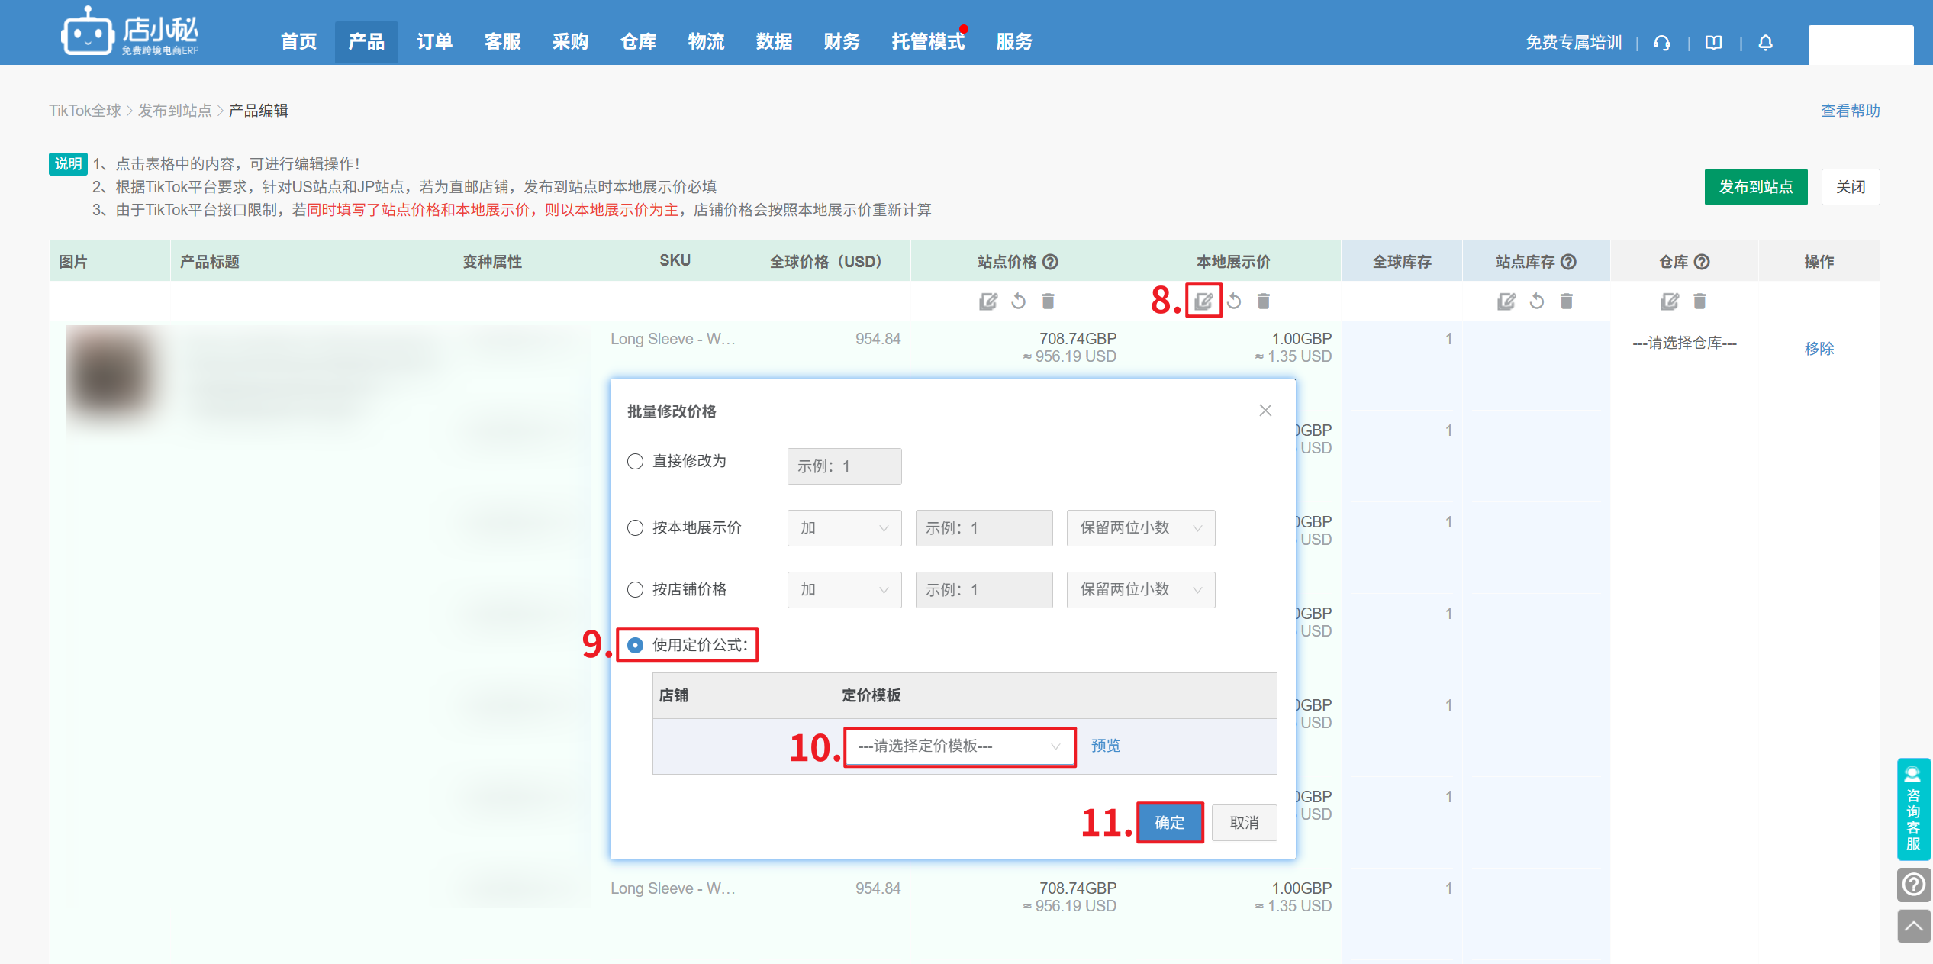Select 按本地展示价 radio option
The image size is (1933, 964).
pos(635,527)
